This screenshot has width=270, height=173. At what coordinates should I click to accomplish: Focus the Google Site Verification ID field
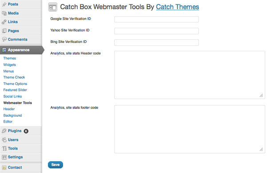point(156,19)
